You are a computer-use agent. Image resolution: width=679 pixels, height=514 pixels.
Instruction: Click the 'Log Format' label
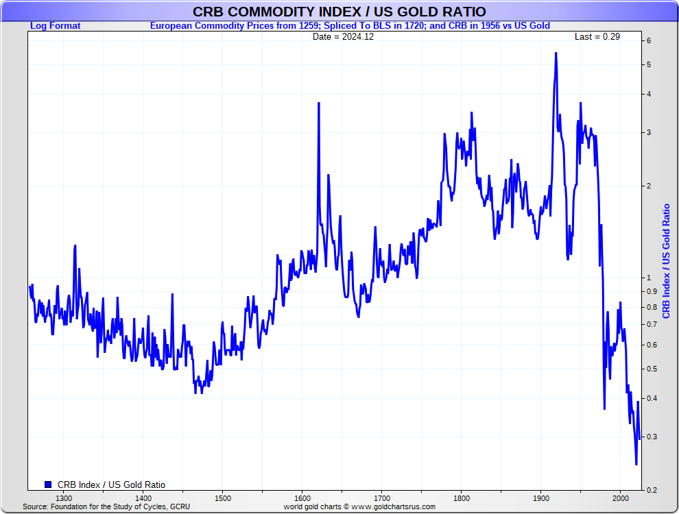(x=55, y=25)
